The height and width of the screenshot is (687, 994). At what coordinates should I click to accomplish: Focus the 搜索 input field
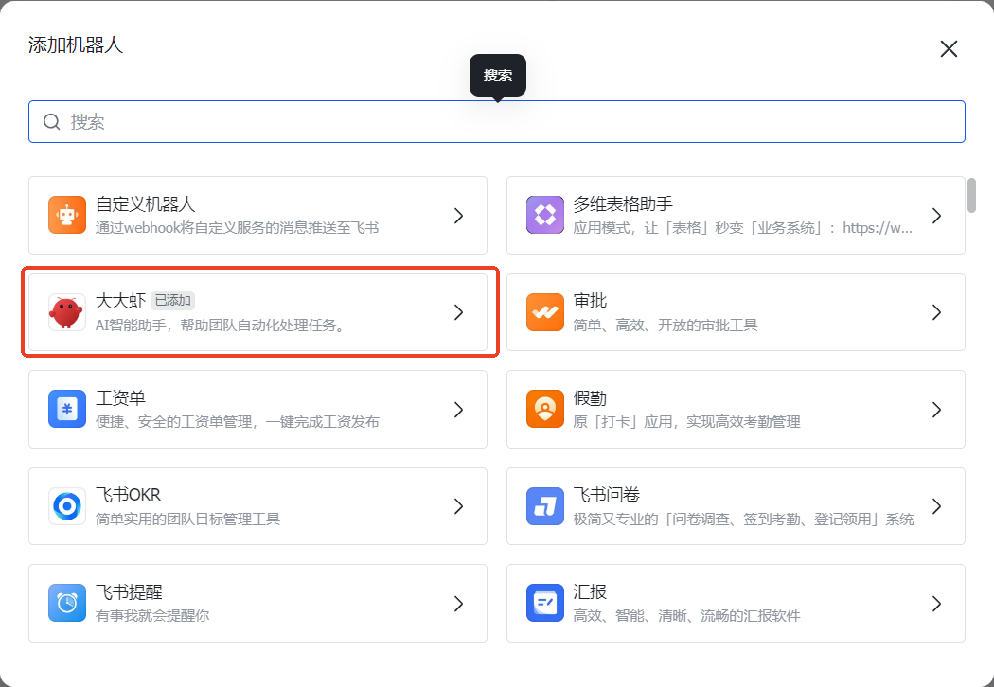click(497, 122)
